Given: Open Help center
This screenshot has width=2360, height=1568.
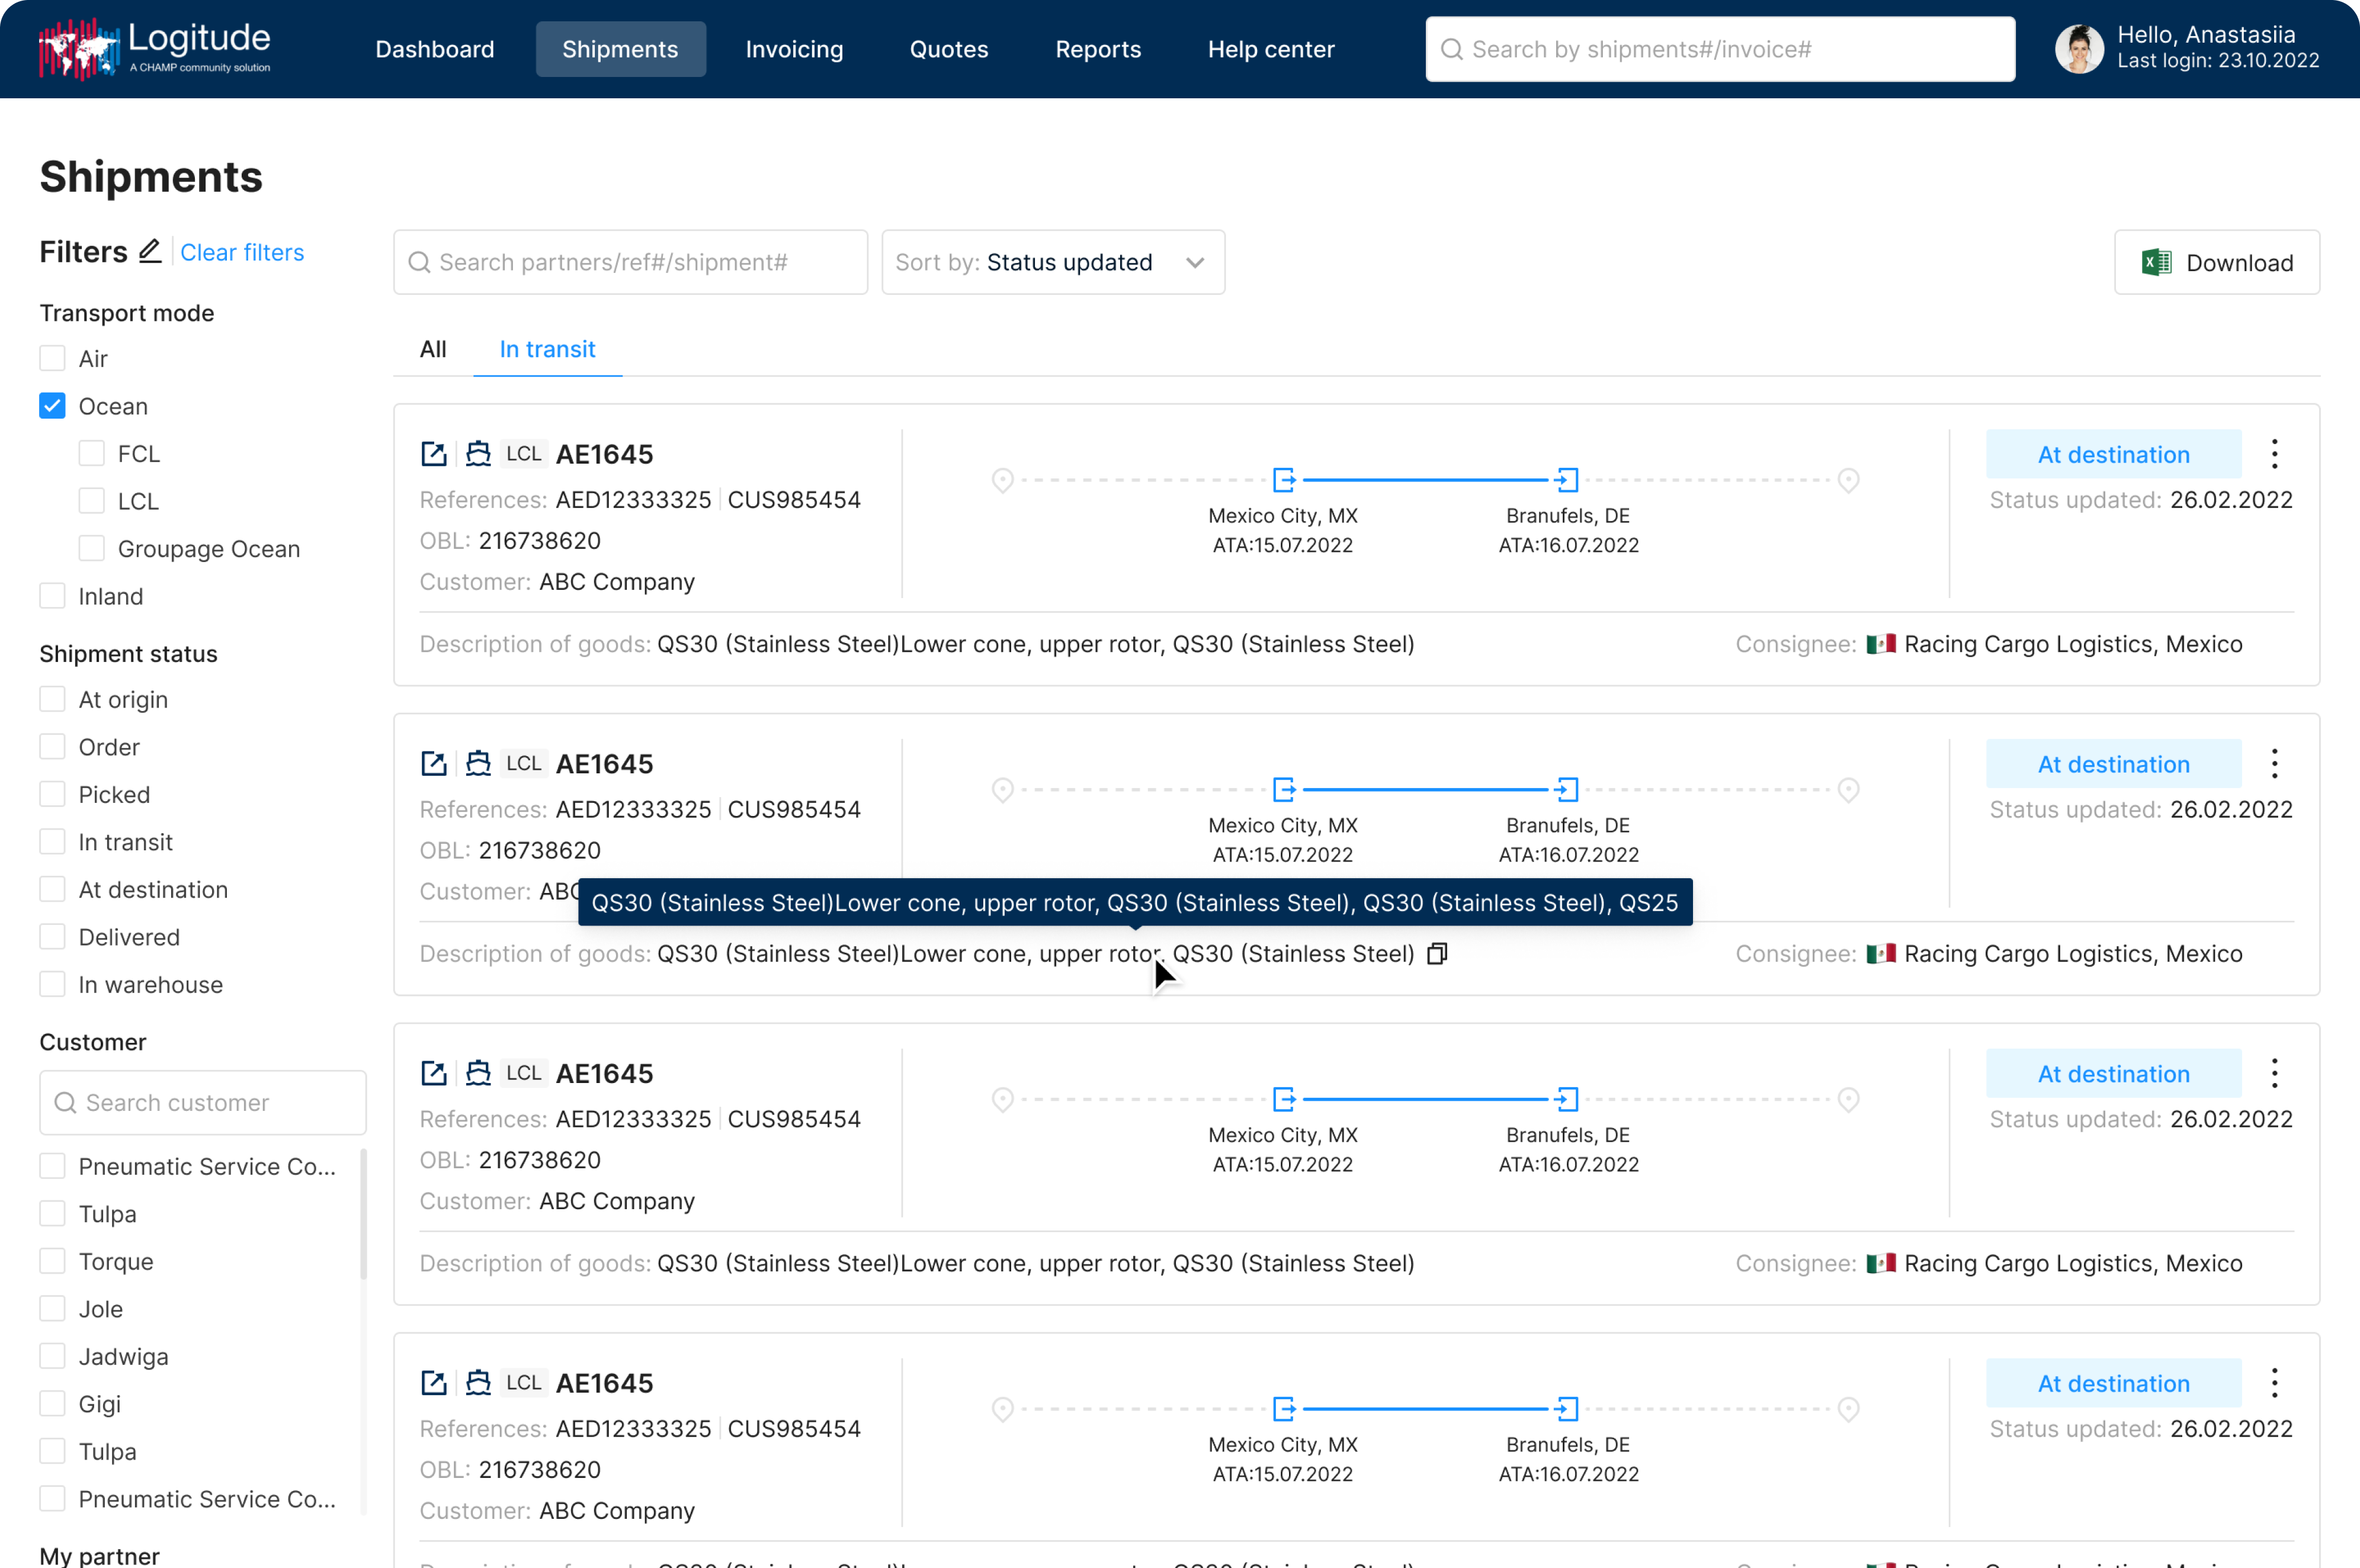Looking at the screenshot, I should [x=1271, y=49].
